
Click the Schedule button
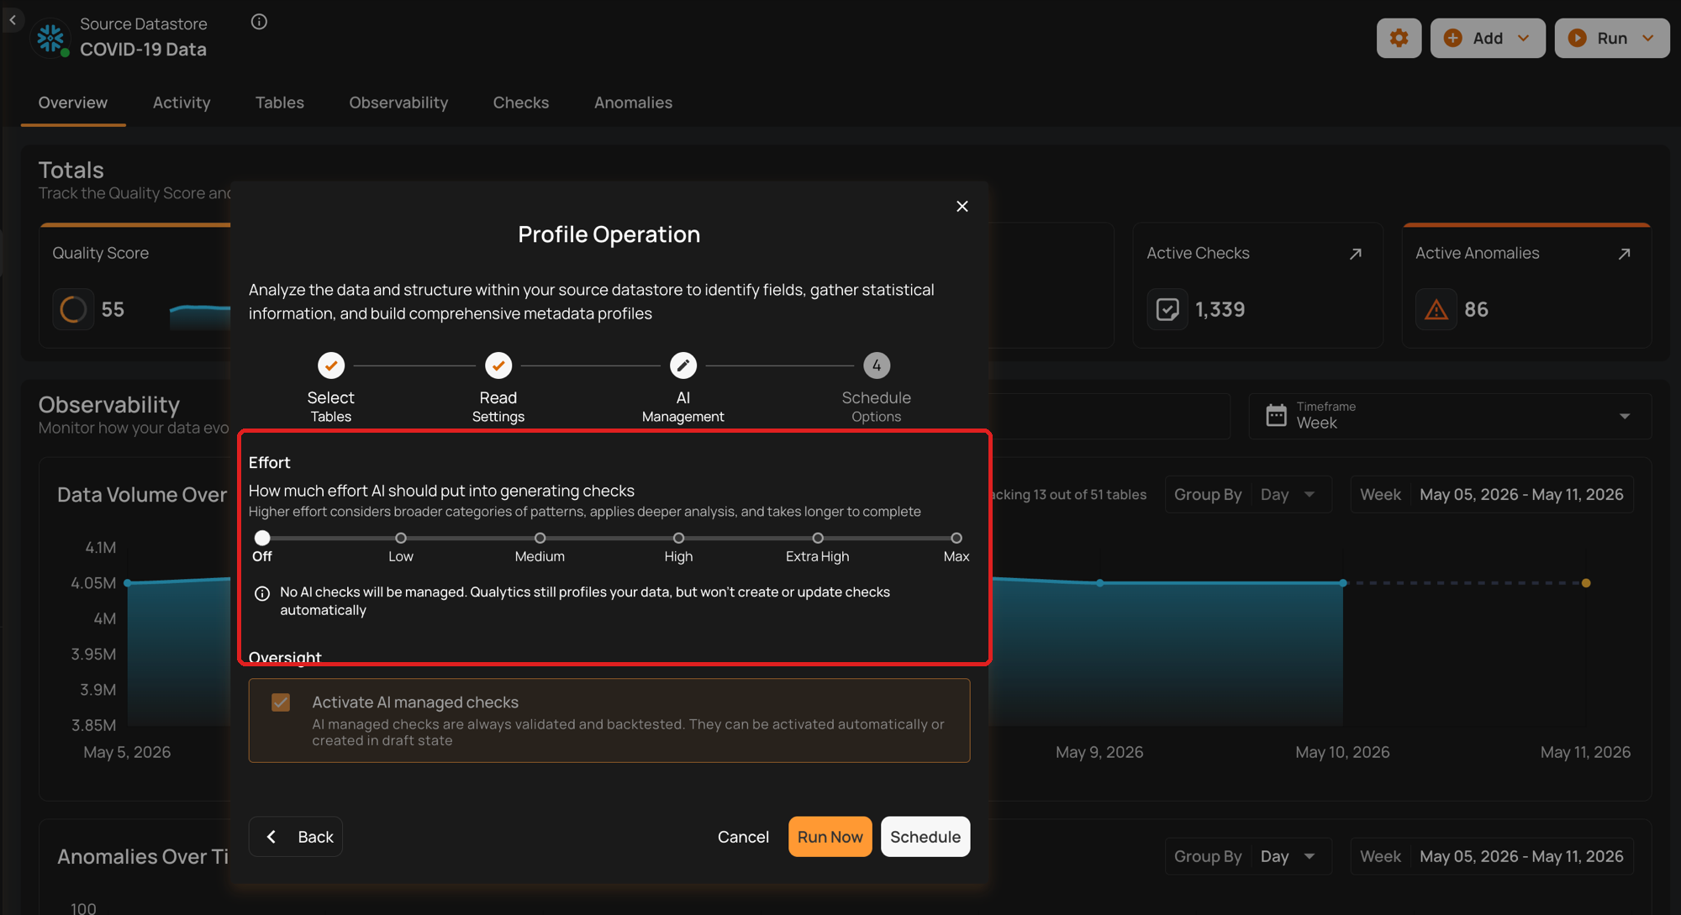pos(925,837)
